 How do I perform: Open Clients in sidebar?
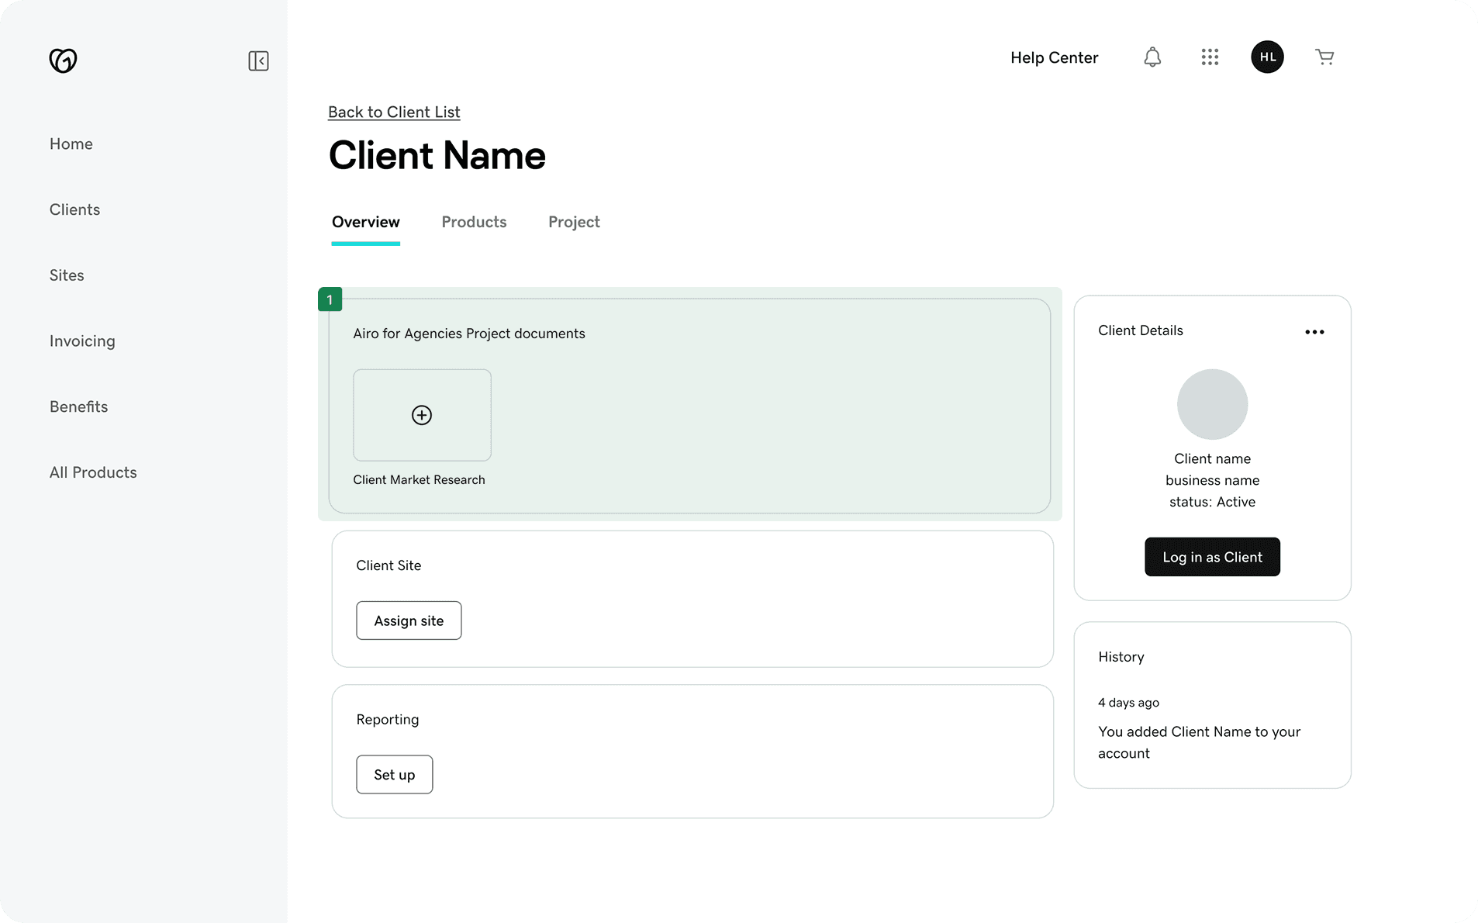74,209
